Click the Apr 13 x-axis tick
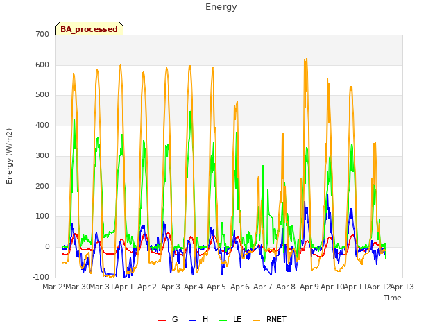Image resolution: width=444 pixels, height=333 pixels. (402, 287)
